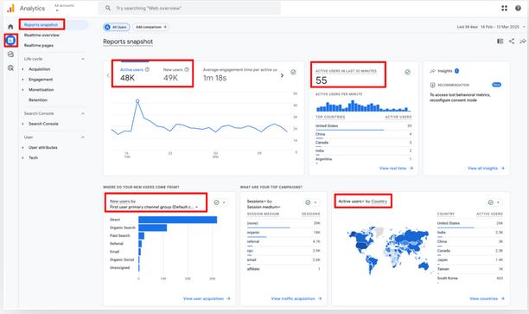Click the search box at the top

[x=189, y=8]
